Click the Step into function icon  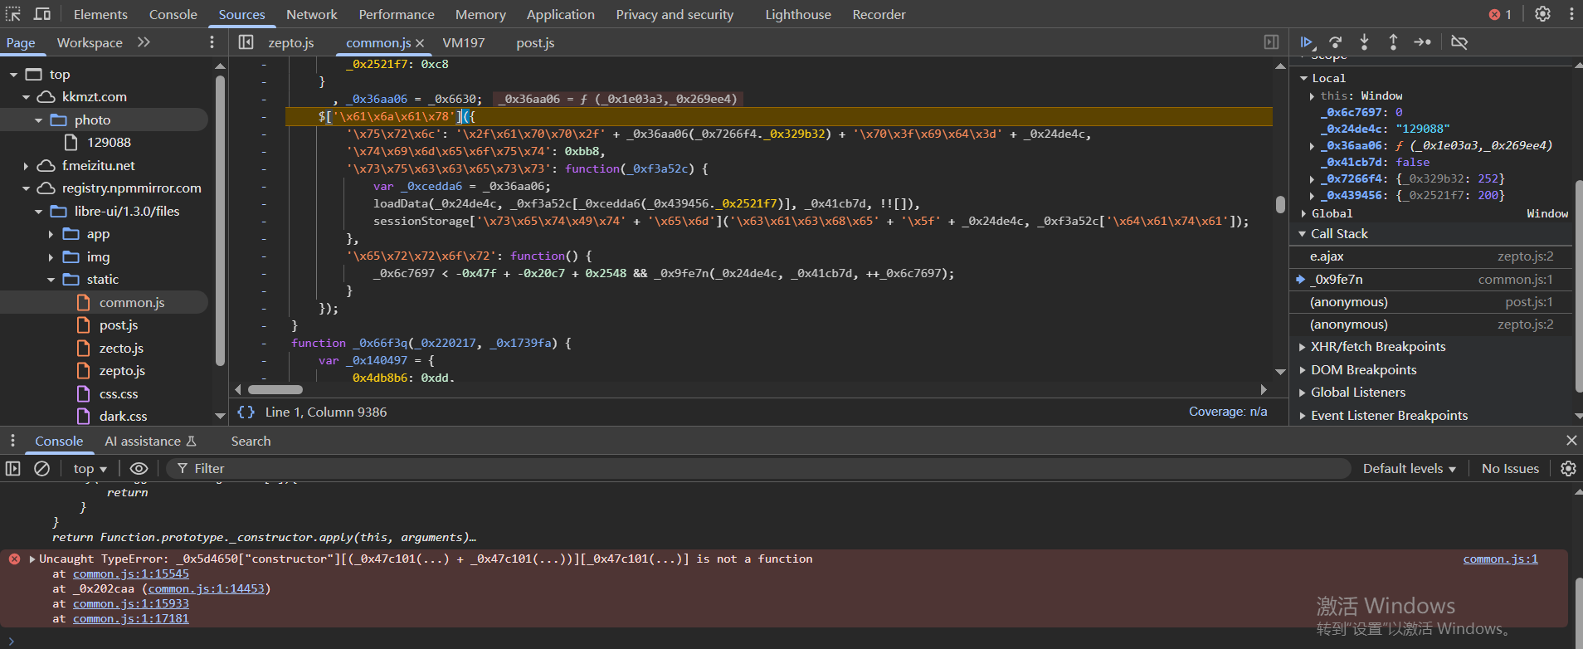[1364, 42]
